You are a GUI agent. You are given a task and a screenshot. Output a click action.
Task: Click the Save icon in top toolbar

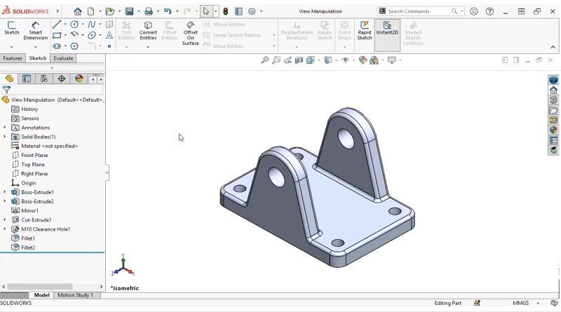[x=129, y=11]
